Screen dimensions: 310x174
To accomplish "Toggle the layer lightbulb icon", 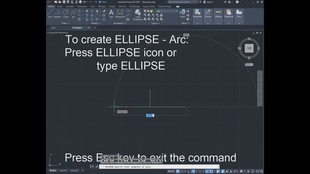I will click(x=145, y=11).
